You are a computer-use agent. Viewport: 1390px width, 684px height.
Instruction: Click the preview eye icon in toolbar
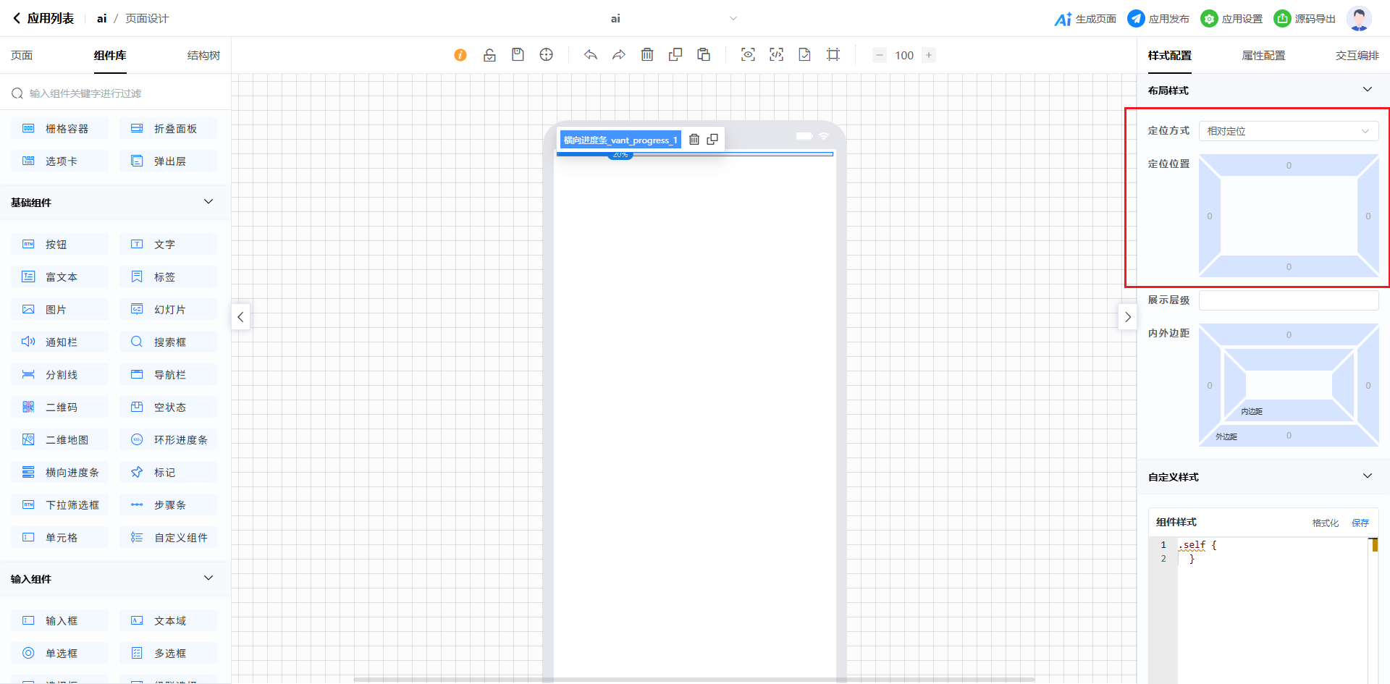(x=748, y=55)
